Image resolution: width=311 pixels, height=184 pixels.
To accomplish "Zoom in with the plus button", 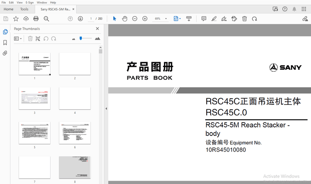I will 145,19.
